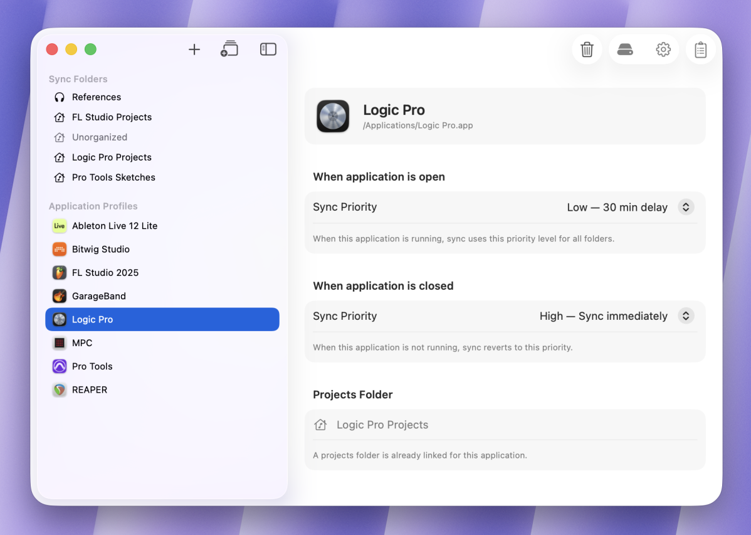The width and height of the screenshot is (751, 535).
Task: Open the Bitwig Studio profile
Action: [x=162, y=249]
